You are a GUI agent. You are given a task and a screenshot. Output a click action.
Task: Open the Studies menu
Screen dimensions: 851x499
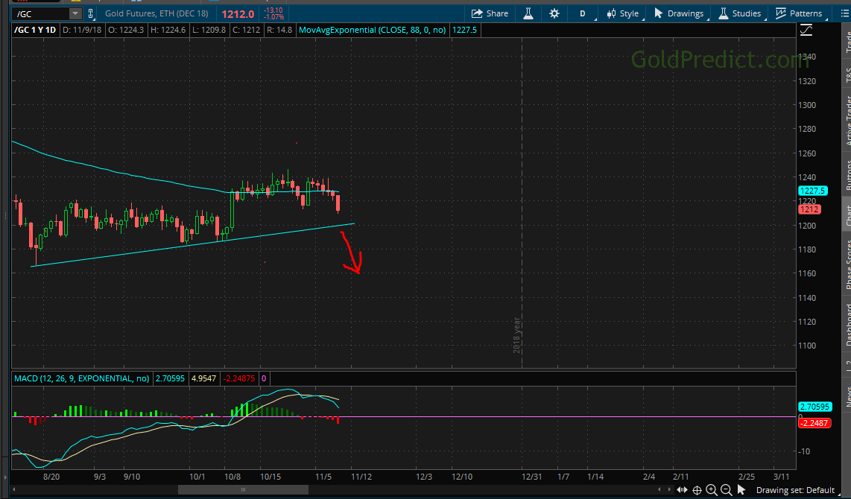[739, 13]
